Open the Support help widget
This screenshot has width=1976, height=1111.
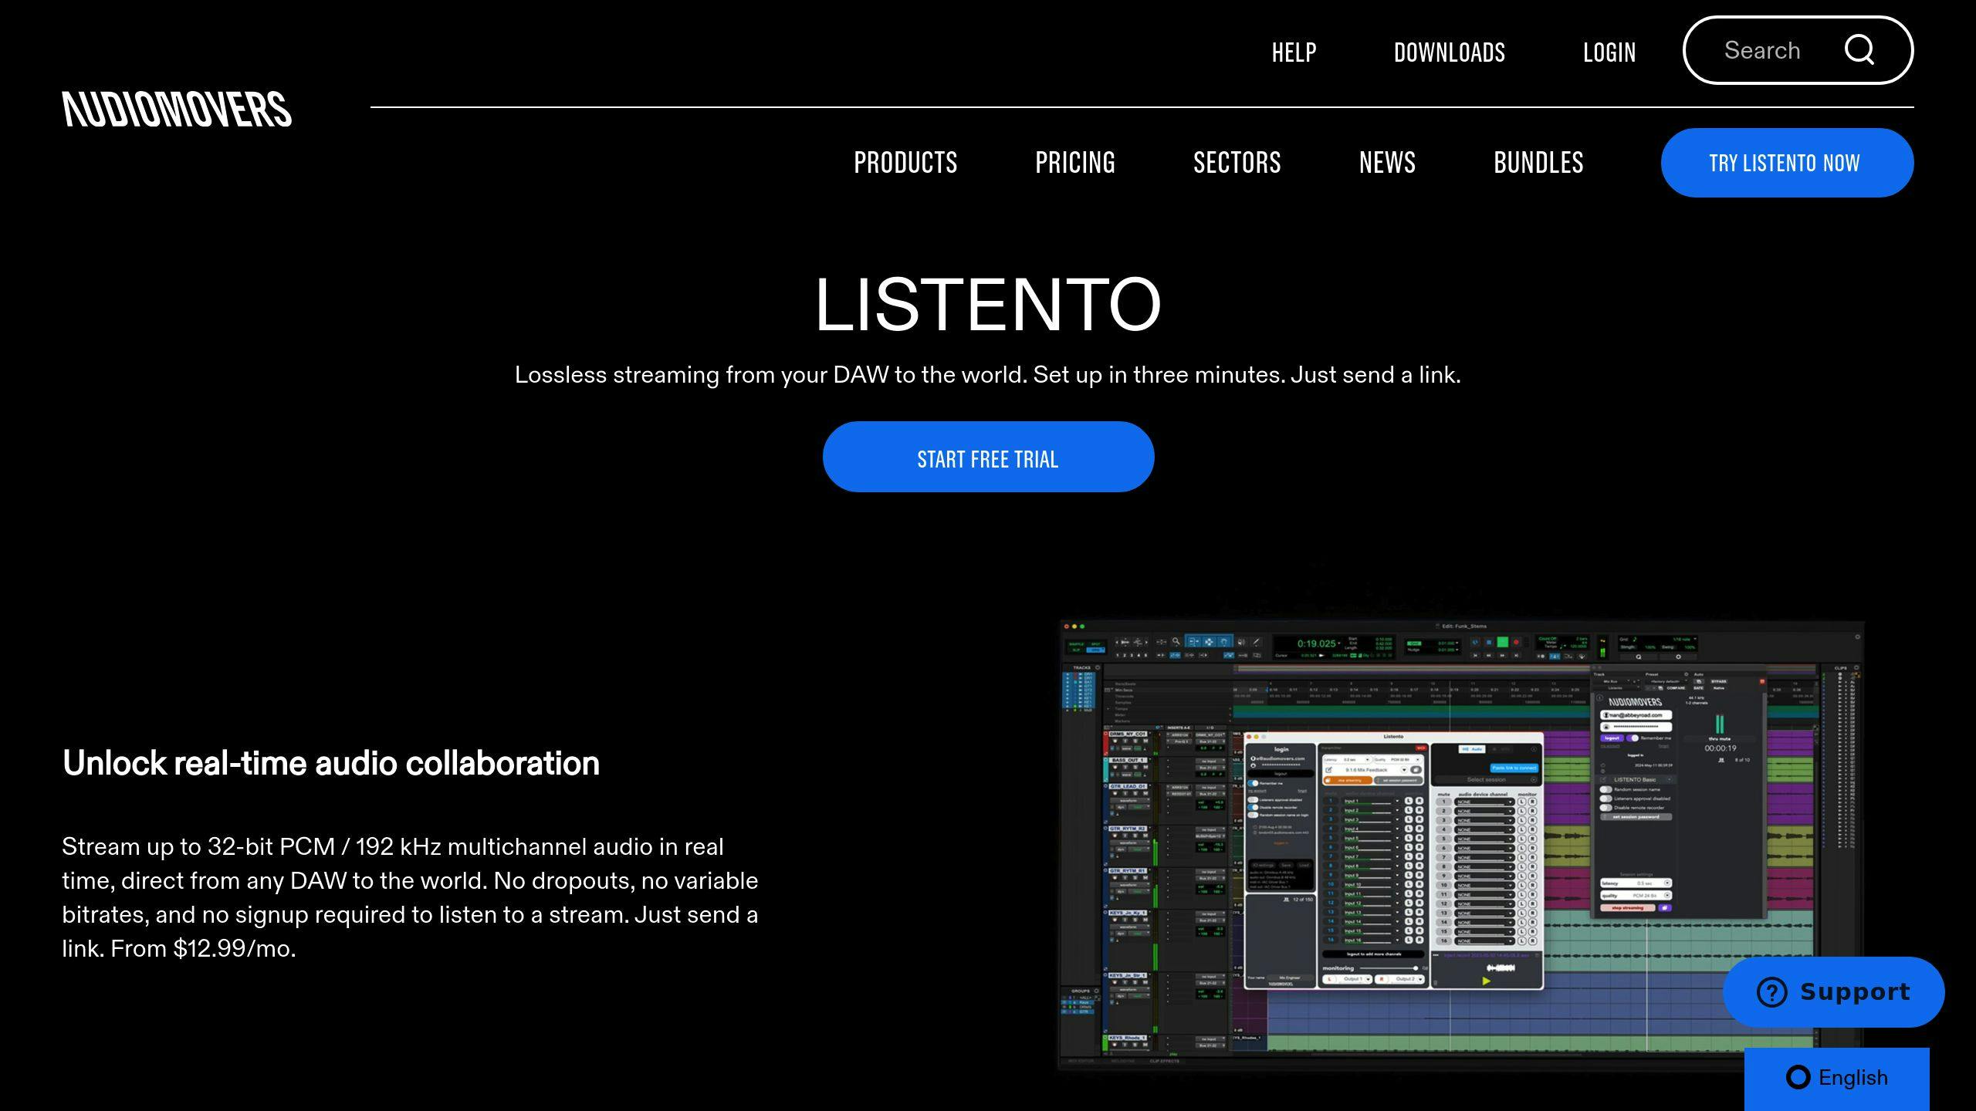[1833, 992]
